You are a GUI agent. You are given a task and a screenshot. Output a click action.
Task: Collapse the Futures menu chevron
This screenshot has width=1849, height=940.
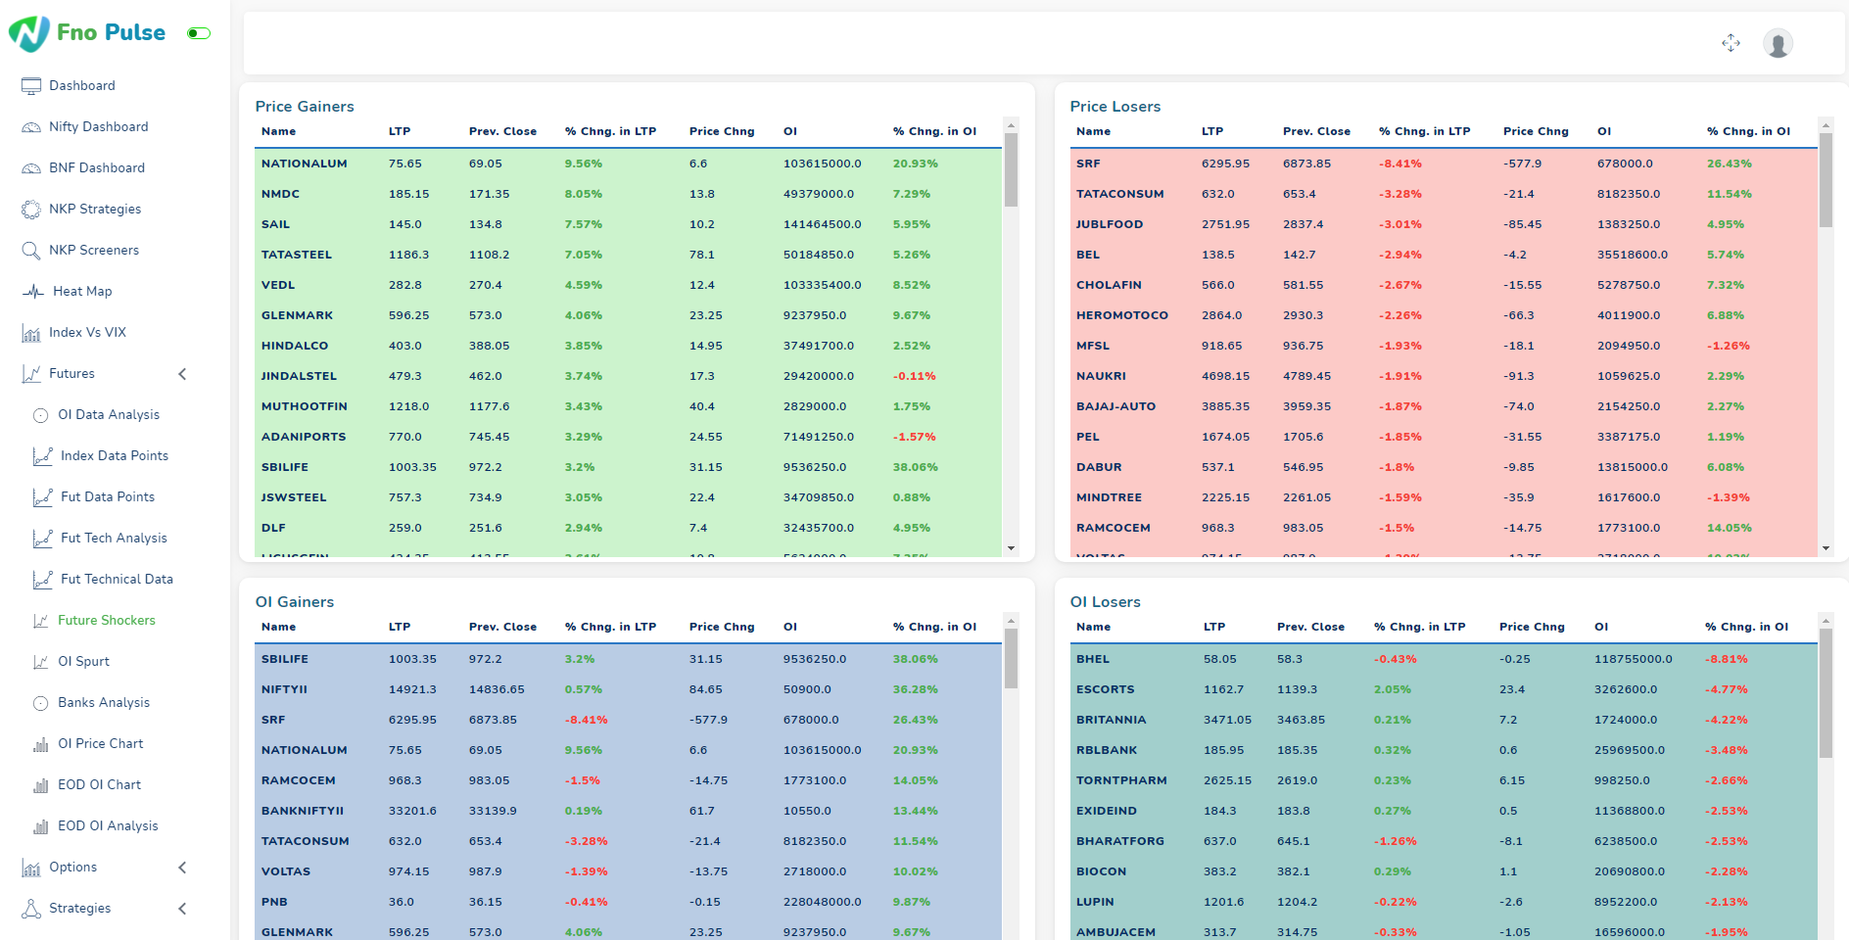(x=182, y=374)
